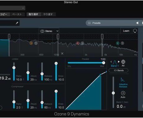Open the Presets list icon
Viewport: 143px width, 118px height.
(89, 23)
